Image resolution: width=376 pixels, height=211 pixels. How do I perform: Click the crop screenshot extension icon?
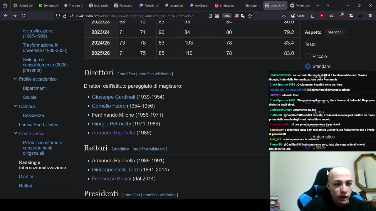pyautogui.click(x=351, y=16)
